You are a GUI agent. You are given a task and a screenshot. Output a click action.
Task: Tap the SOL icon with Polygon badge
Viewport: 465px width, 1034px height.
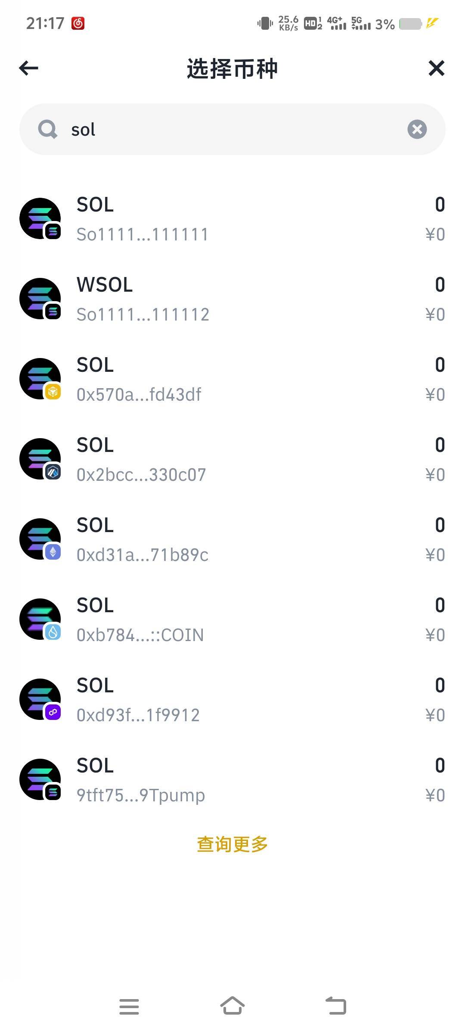pyautogui.click(x=40, y=700)
